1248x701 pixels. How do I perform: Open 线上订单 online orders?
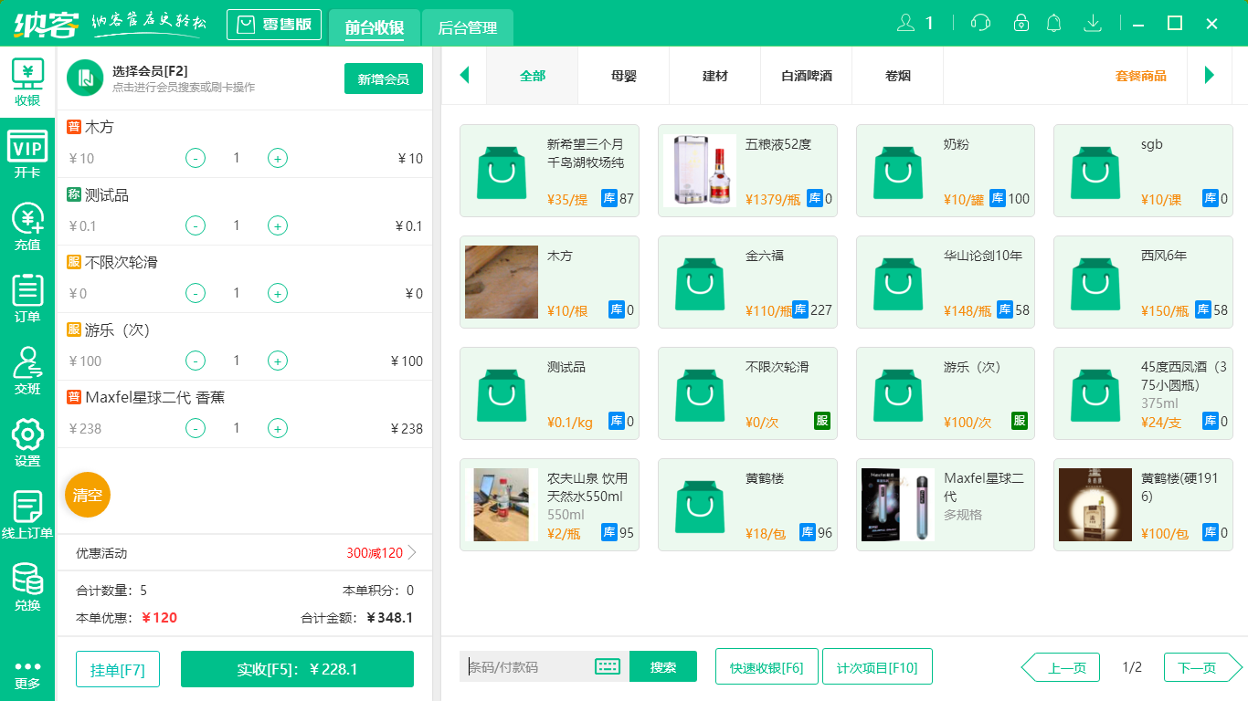coord(27,514)
